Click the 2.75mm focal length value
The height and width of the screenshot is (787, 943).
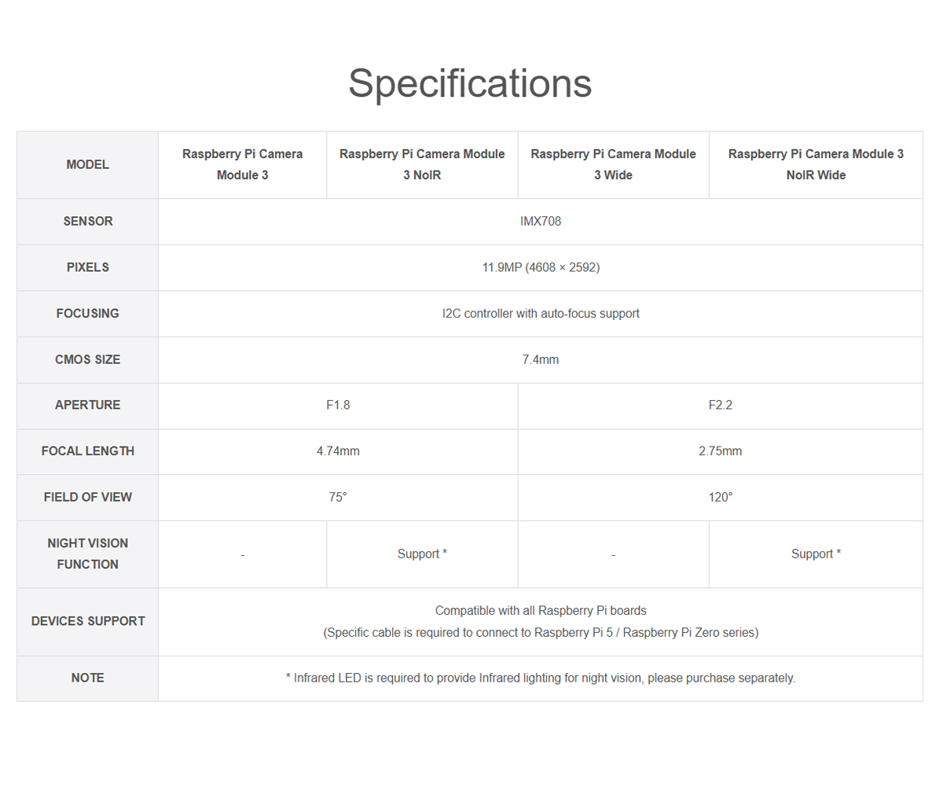[x=720, y=451]
